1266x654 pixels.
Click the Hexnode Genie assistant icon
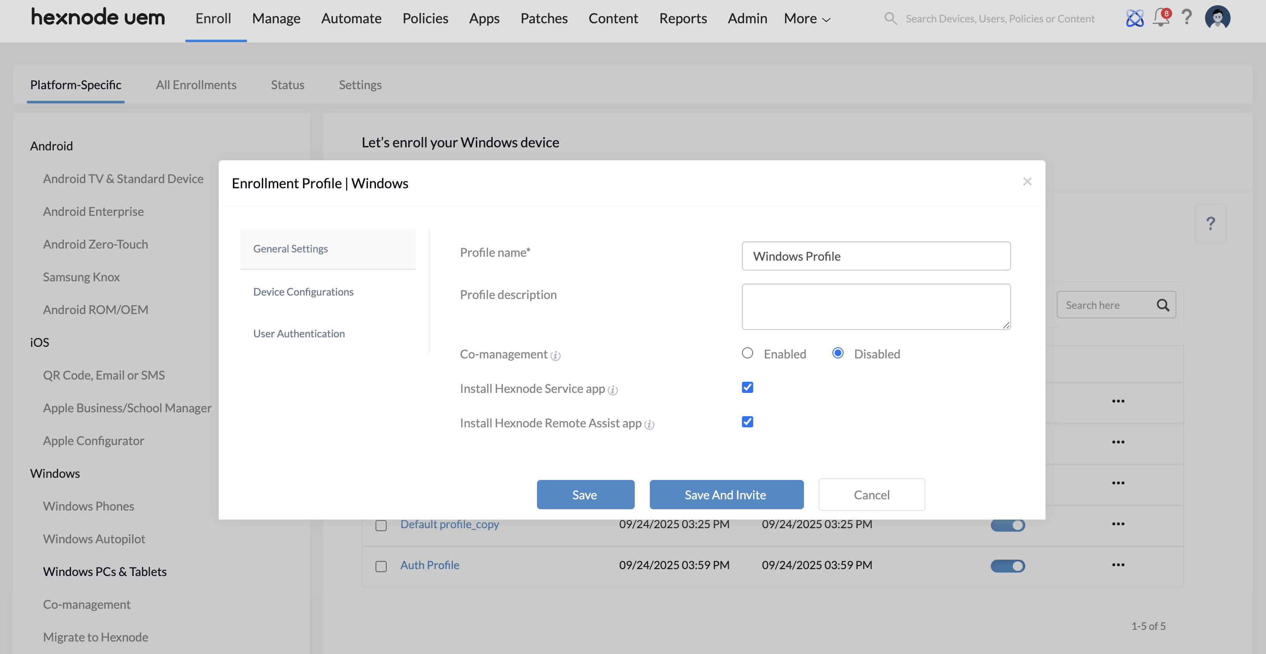click(x=1135, y=18)
